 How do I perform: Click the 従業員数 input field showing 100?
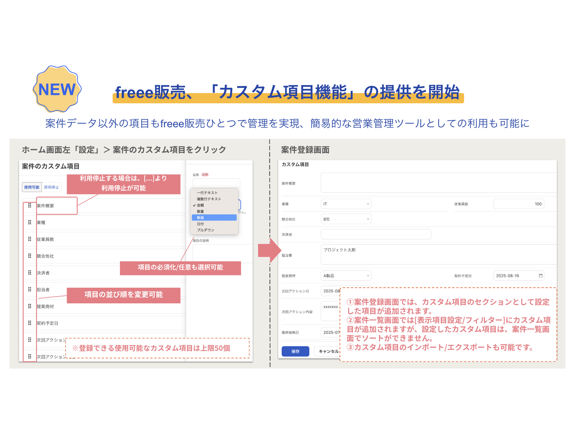(518, 204)
